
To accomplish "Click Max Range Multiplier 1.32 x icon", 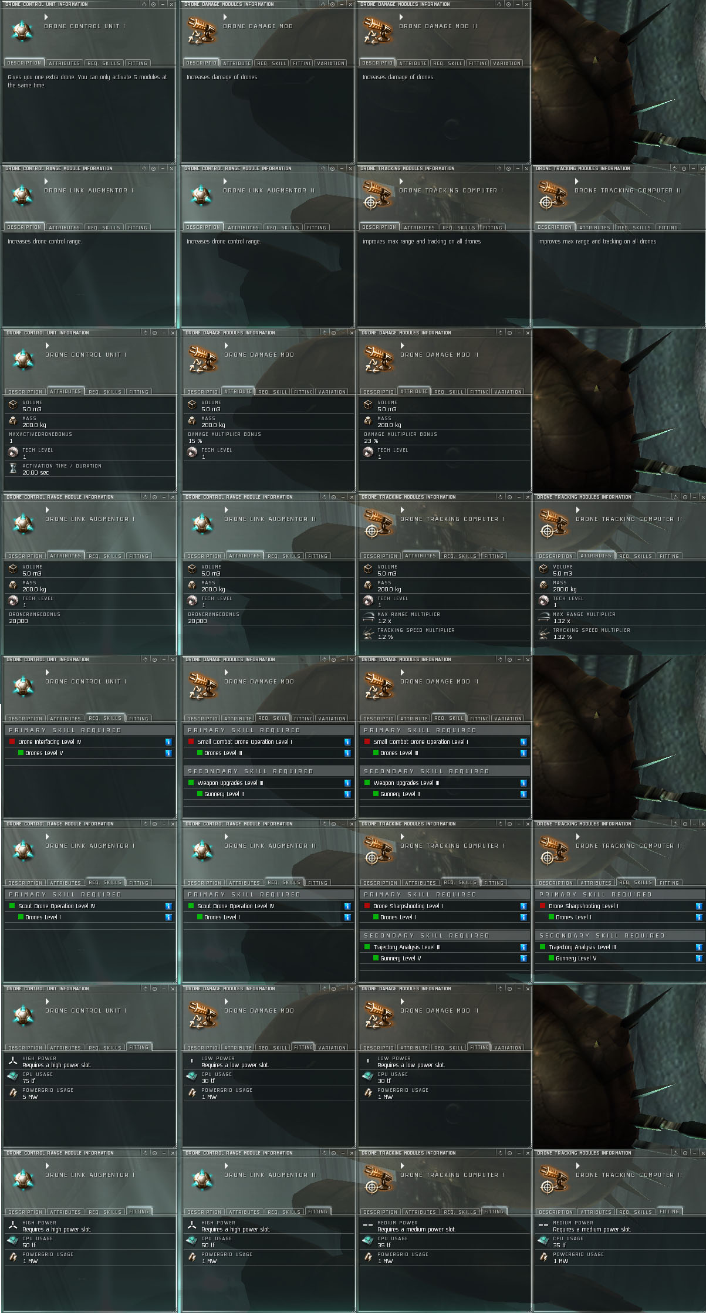I will pyautogui.click(x=544, y=617).
